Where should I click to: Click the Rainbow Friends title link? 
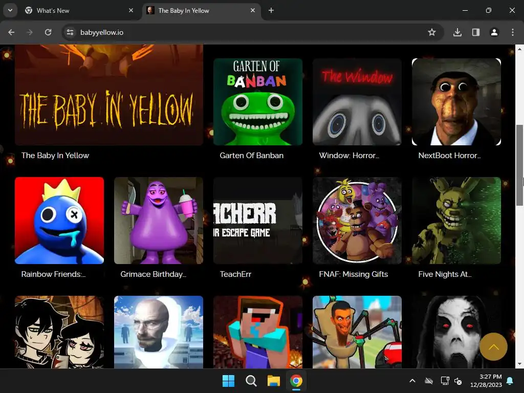53,274
